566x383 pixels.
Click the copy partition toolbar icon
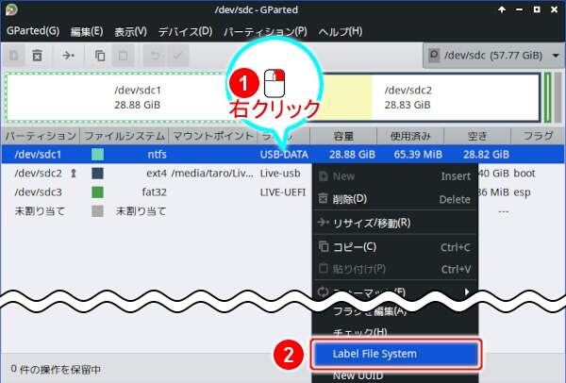click(100, 56)
